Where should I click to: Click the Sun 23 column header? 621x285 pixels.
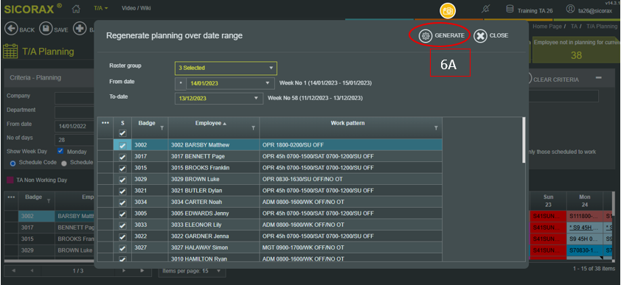tap(548, 200)
